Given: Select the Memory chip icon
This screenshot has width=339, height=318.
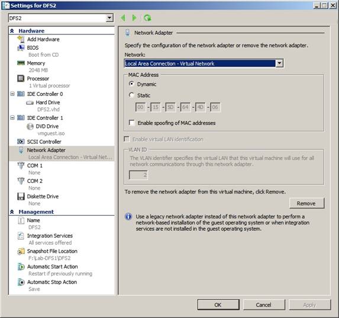Looking at the screenshot, I should point(21,63).
